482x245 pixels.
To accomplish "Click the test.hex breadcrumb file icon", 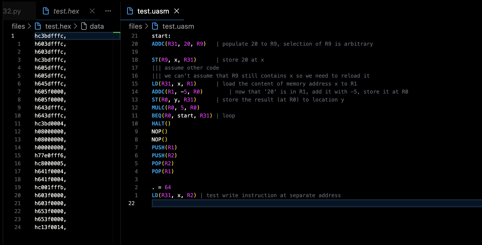I will 38,26.
